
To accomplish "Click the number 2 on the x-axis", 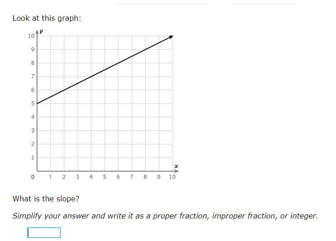I will pyautogui.click(x=64, y=177).
